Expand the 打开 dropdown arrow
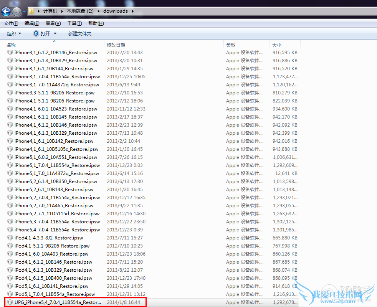Image resolution: width=377 pixels, height=307 pixels. (x=55, y=33)
